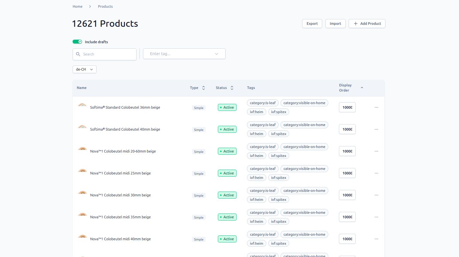459x257 pixels.
Task: Open more options for Nova 1 midi 40mm
Action: click(376, 239)
